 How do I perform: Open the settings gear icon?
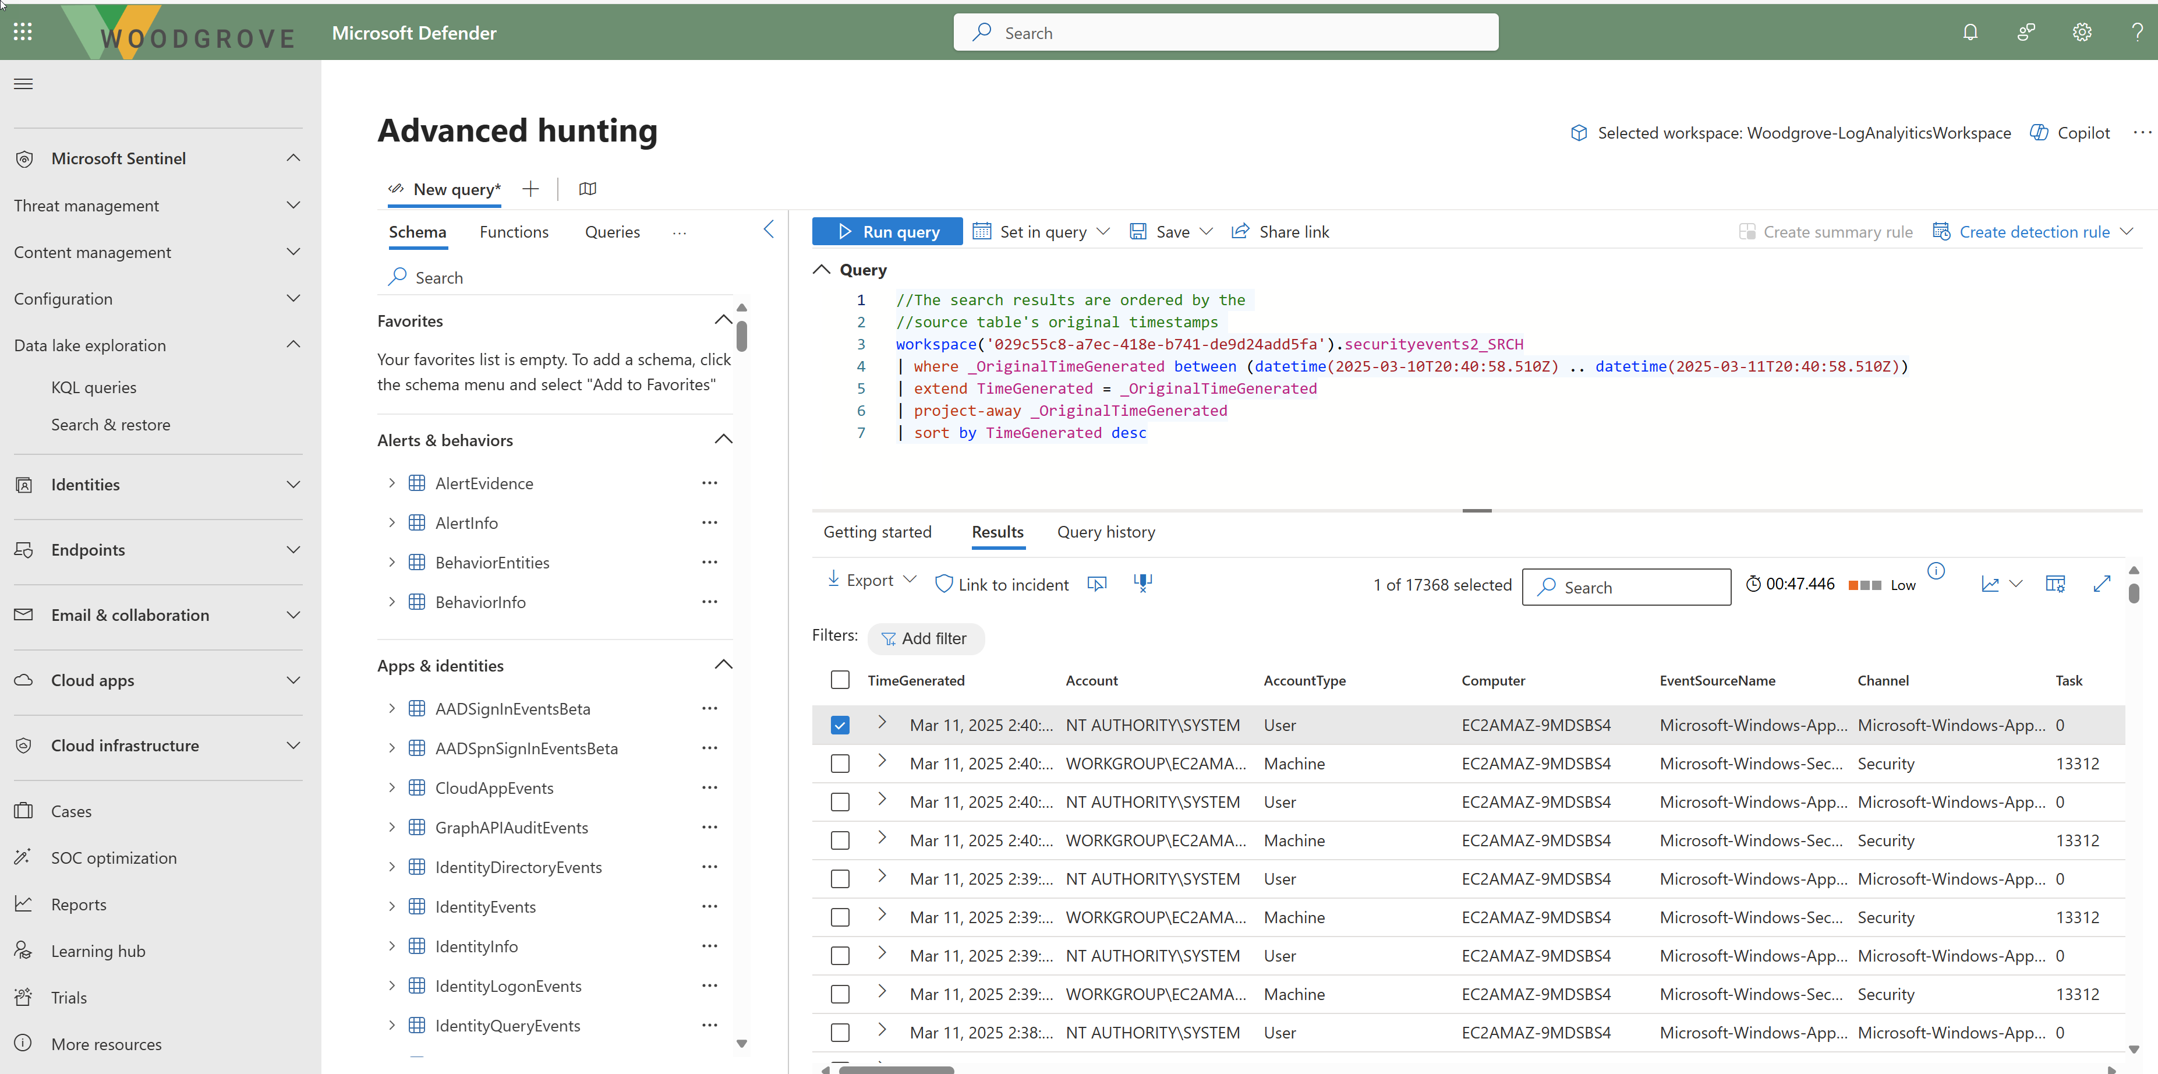[2082, 33]
